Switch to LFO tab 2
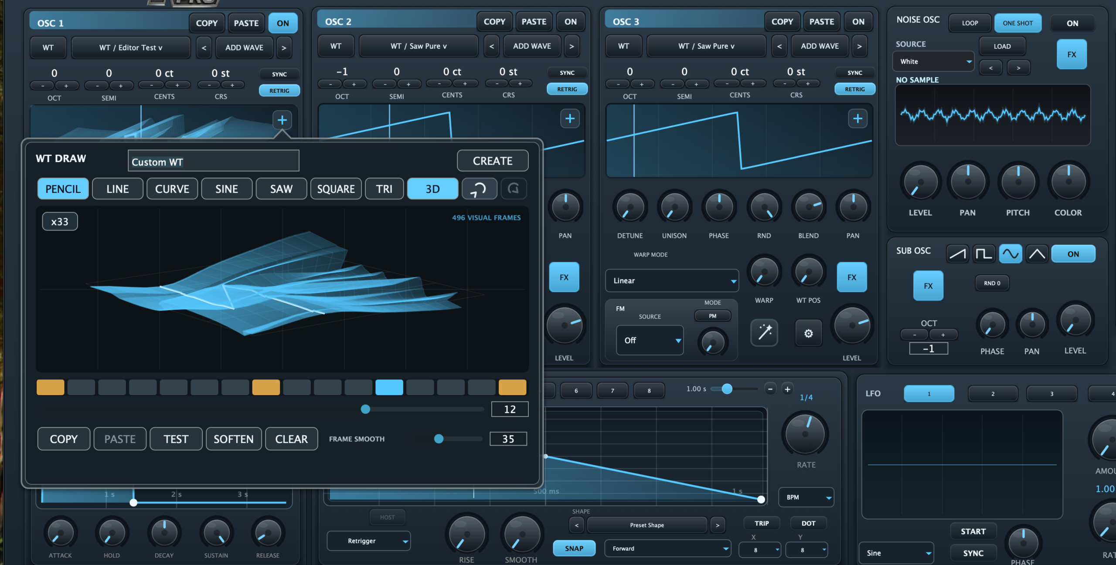The image size is (1116, 565). pos(993,393)
